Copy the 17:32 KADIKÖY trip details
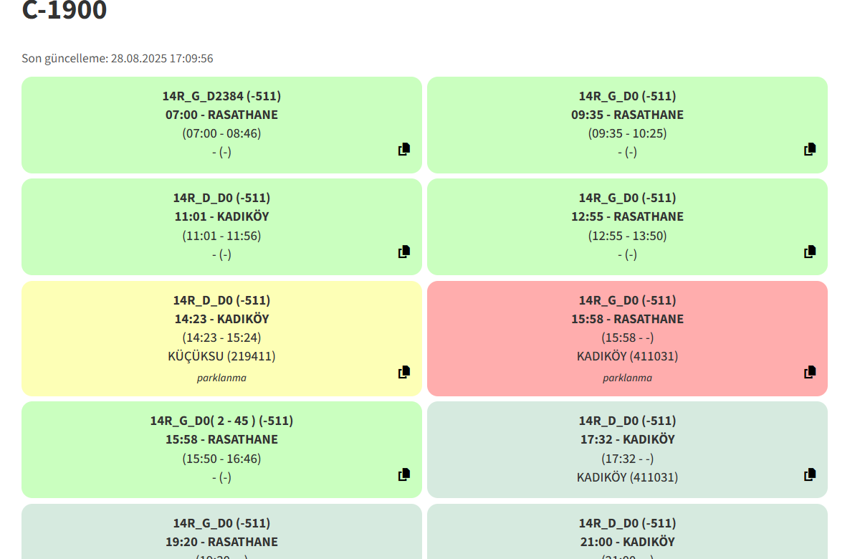The image size is (865, 559). (810, 474)
